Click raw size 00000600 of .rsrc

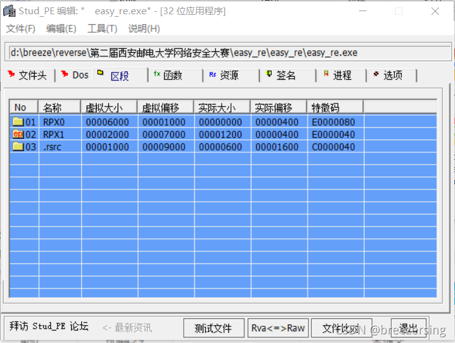220,147
